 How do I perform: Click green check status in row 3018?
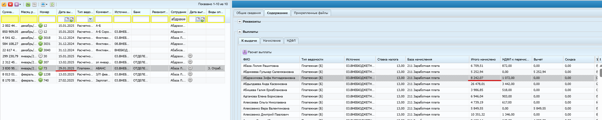tap(41, 38)
